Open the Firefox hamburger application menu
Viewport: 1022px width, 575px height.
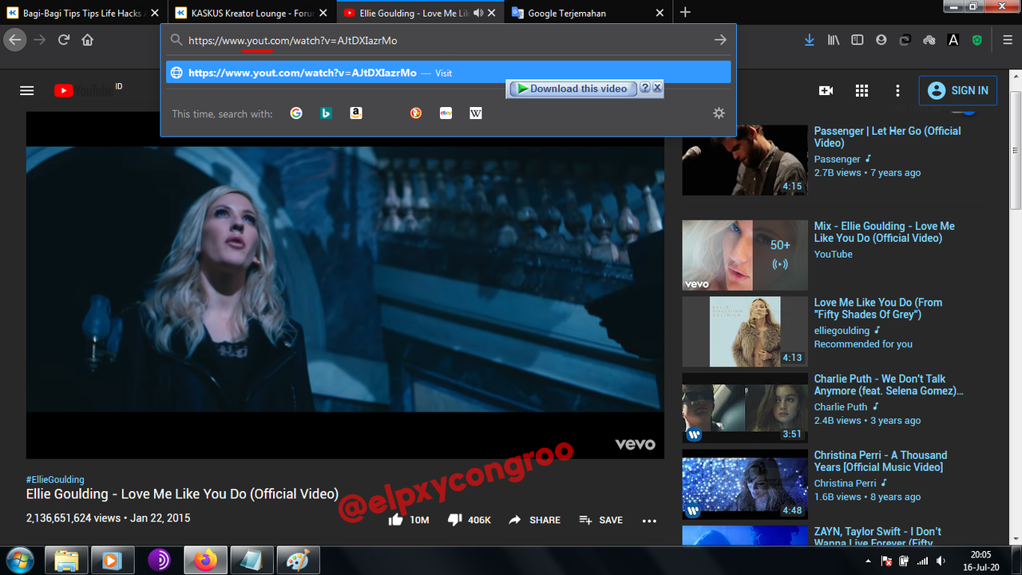tap(1008, 40)
